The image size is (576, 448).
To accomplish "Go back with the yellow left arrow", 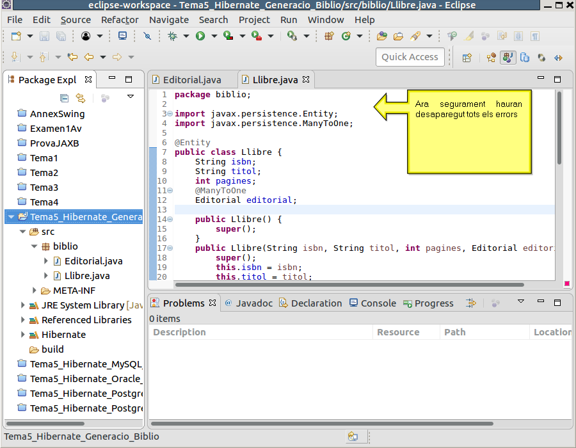I will (89, 57).
